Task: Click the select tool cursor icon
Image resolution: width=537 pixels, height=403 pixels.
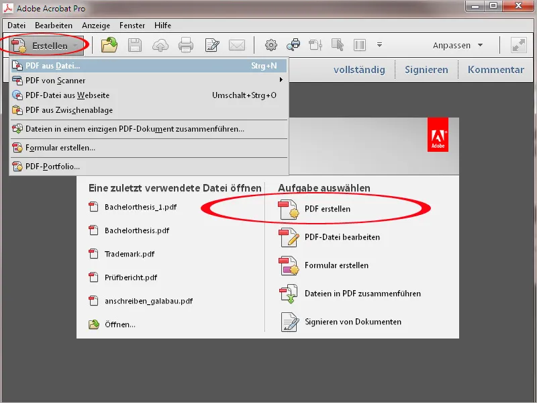Action: pos(338,45)
